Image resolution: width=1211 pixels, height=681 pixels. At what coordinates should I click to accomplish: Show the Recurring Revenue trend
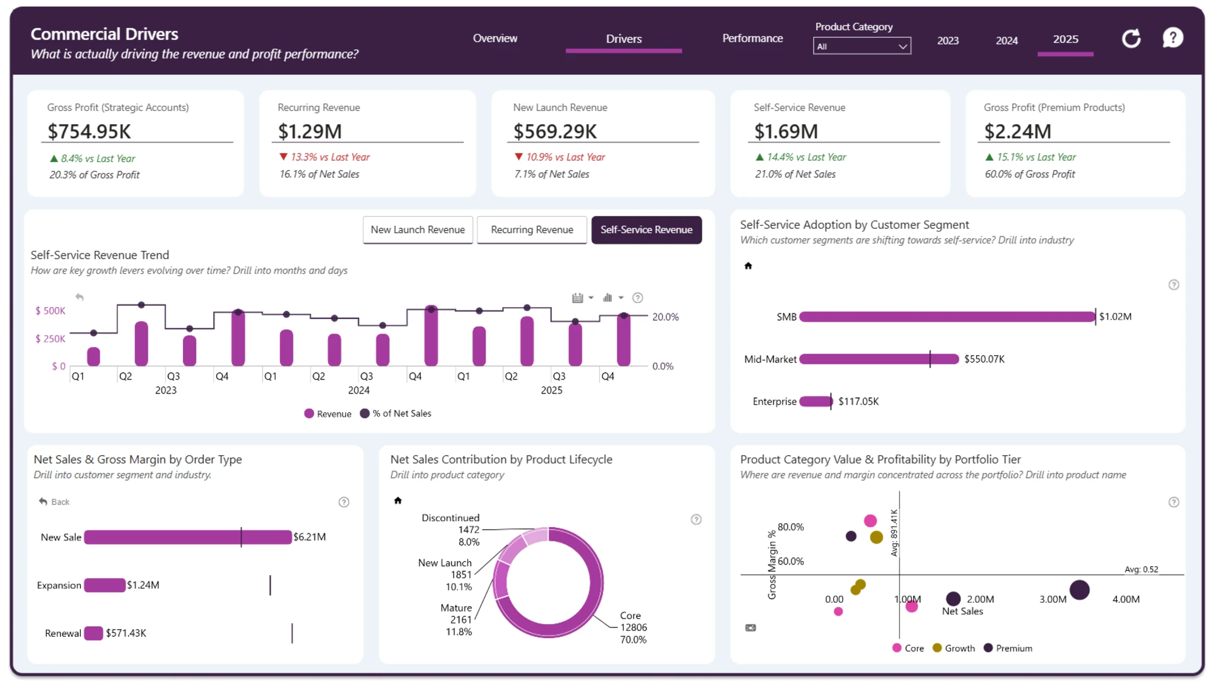pos(532,230)
